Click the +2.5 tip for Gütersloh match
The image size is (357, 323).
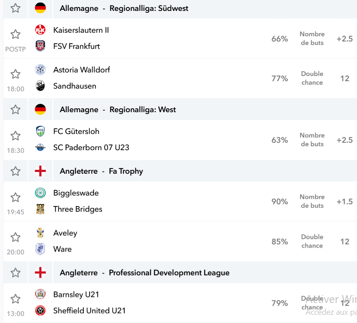[344, 140]
